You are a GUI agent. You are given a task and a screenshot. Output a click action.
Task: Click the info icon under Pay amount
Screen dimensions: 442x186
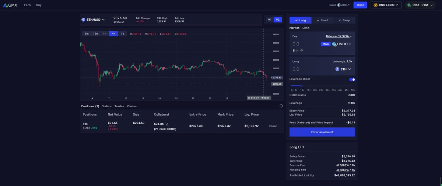click(301, 50)
